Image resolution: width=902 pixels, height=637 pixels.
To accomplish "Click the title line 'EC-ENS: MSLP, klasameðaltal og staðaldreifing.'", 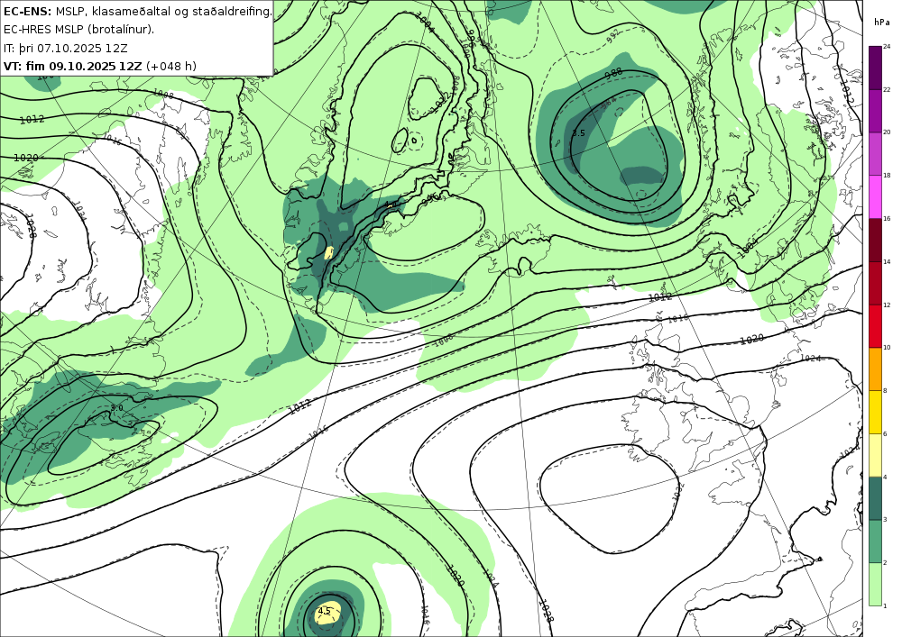I will [137, 11].
